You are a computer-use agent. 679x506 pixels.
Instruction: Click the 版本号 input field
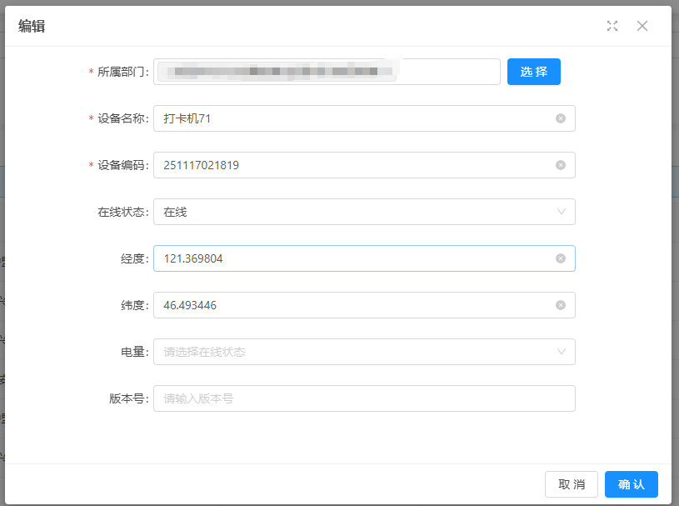coord(364,398)
